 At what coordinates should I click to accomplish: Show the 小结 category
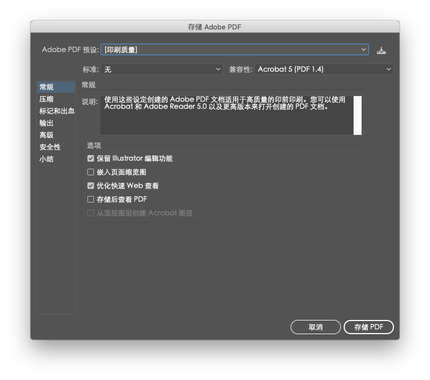pos(56,159)
